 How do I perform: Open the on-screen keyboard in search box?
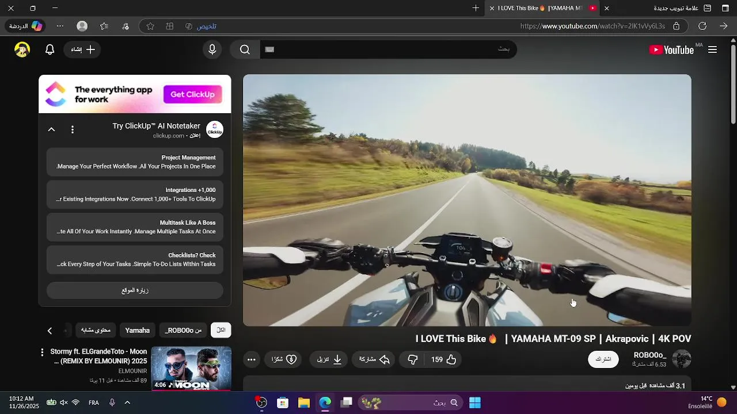269,49
